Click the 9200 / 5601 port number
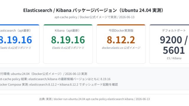 pos(174,45)
